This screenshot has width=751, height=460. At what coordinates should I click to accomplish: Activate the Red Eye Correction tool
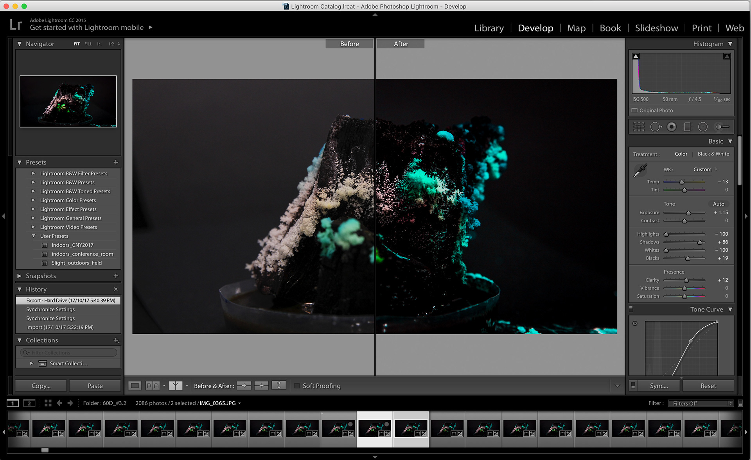click(x=672, y=127)
